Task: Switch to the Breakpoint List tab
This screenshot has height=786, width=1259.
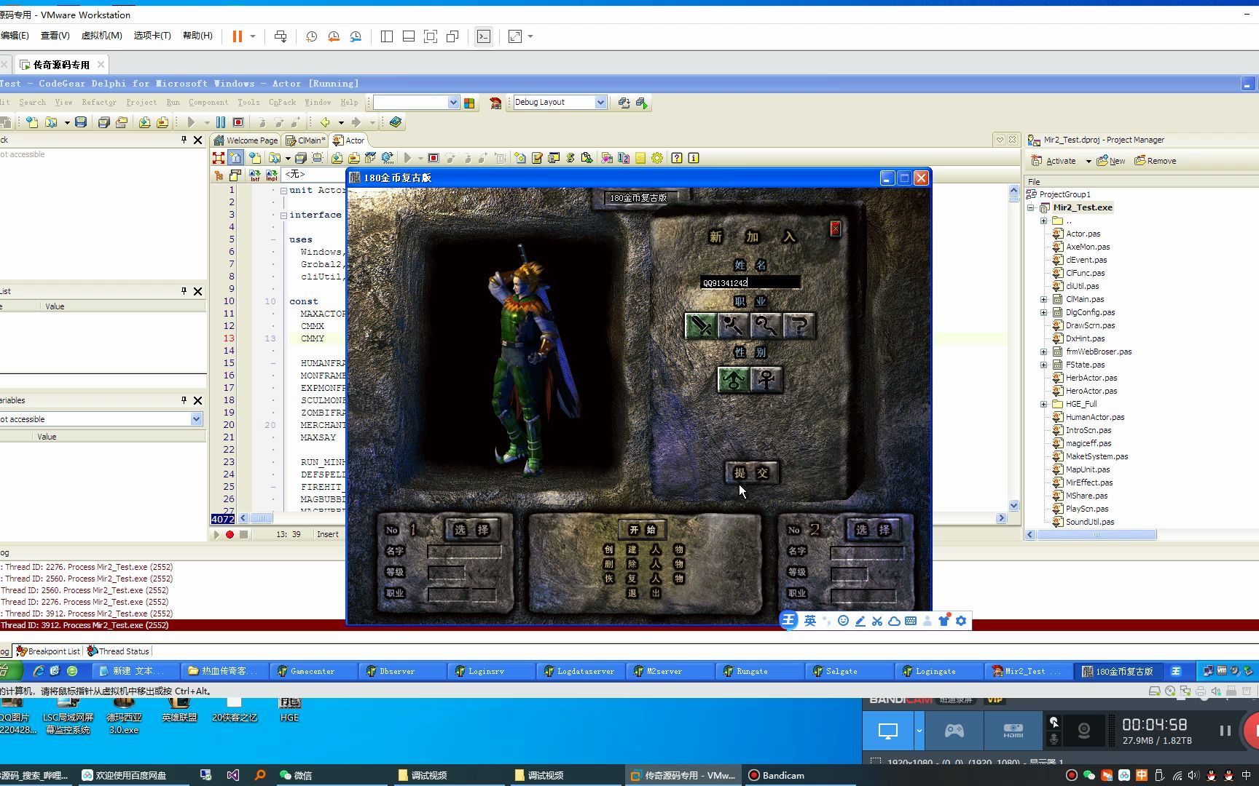Action: [48, 651]
